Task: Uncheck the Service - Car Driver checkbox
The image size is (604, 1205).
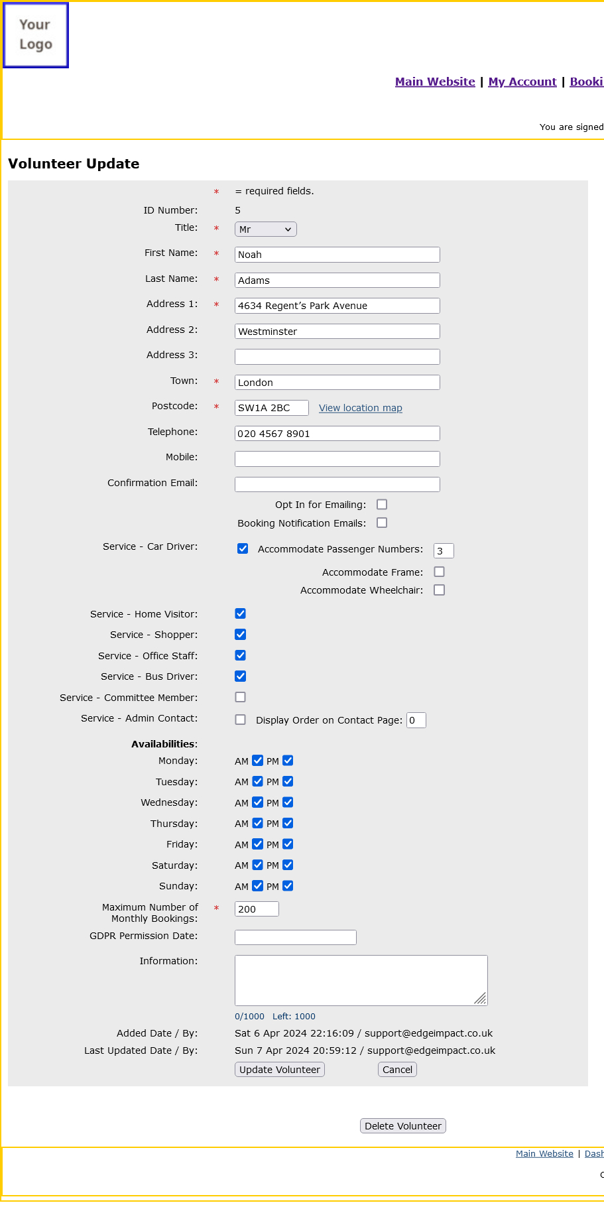Action: click(x=243, y=548)
